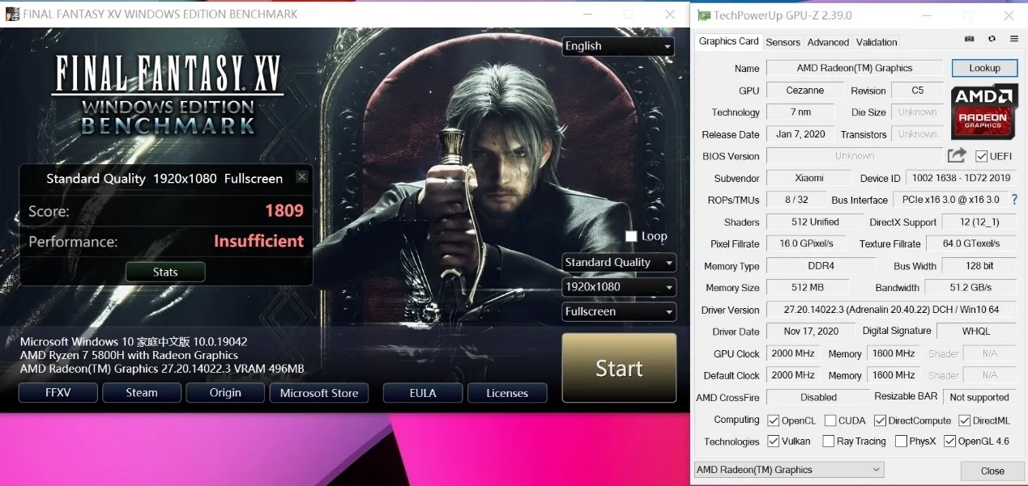Click the Resizable BAR value Not supported
1028x486 pixels.
pyautogui.click(x=979, y=397)
